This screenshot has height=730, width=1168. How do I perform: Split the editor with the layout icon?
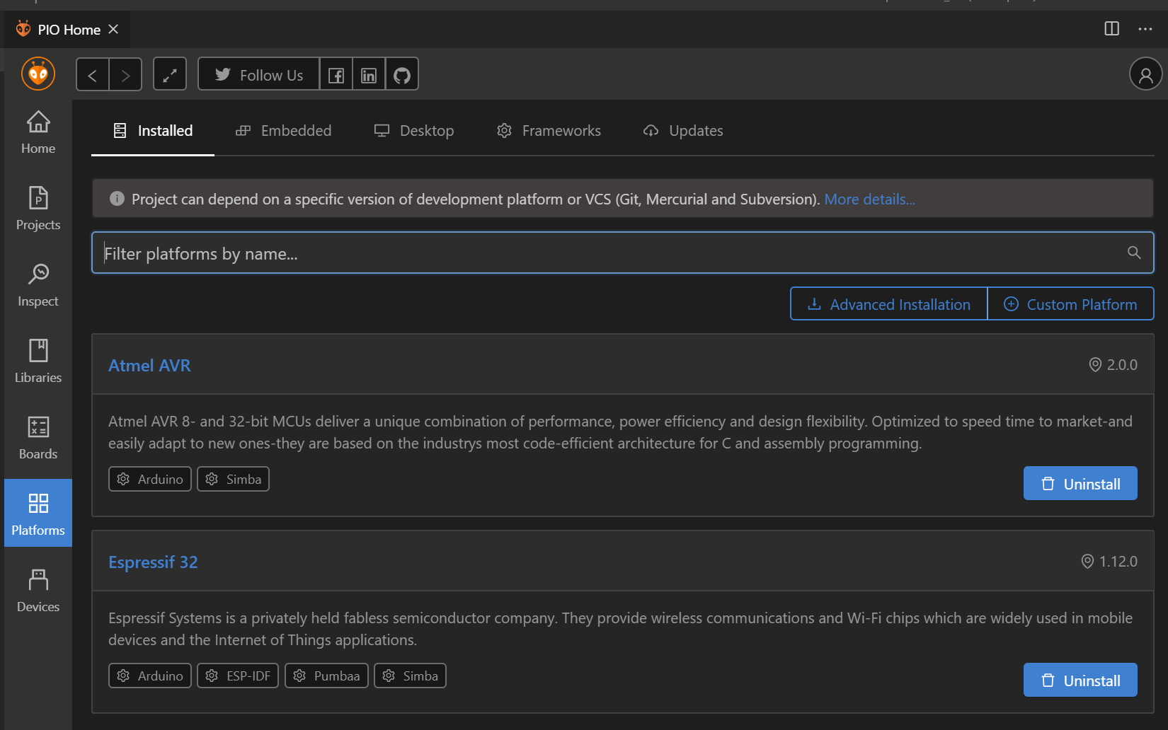click(x=1111, y=29)
